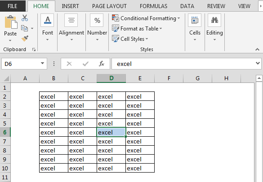Switch to the INSERT tab
Screen dimensions: 263x182
[x=70, y=6]
